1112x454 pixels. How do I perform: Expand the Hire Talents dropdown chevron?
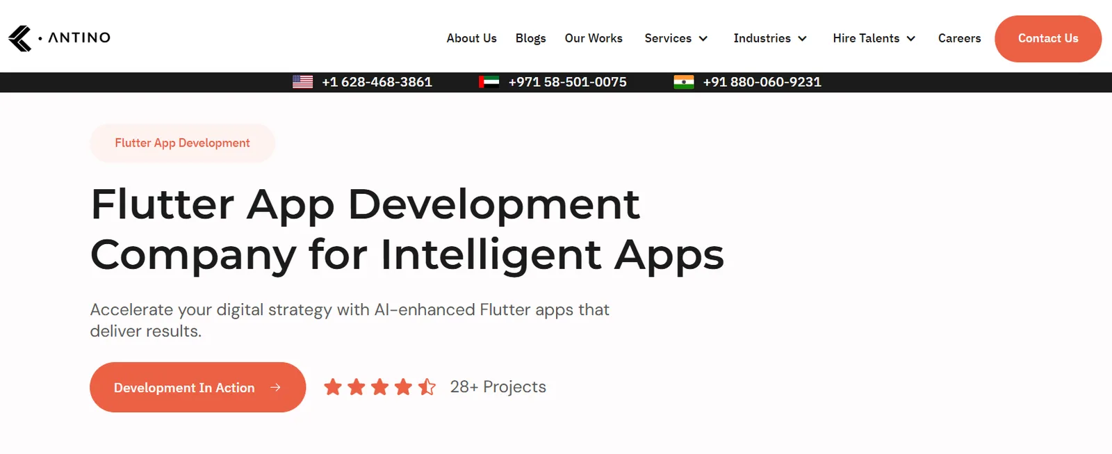tap(911, 39)
